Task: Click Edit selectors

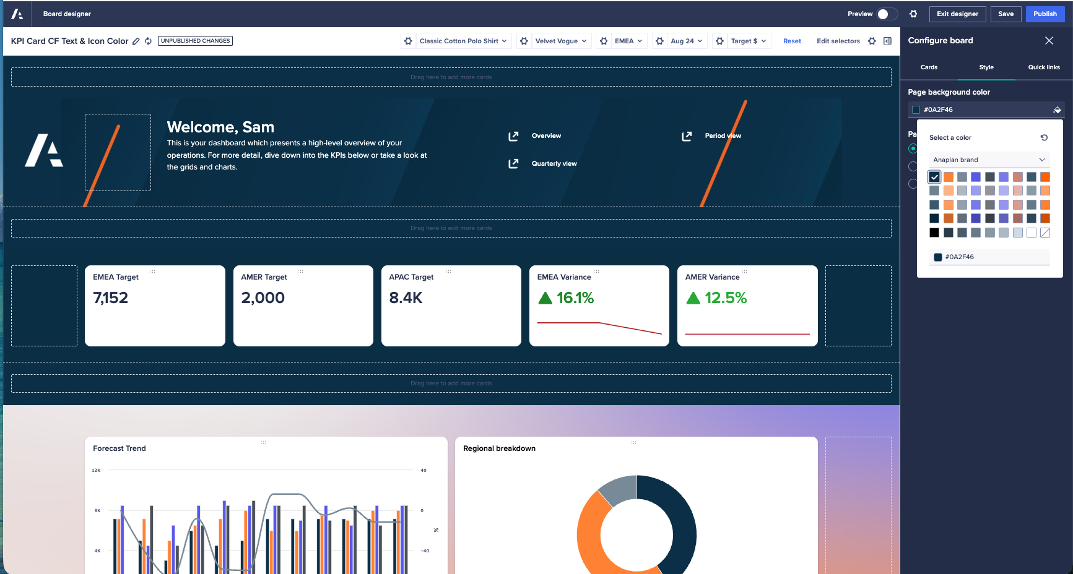Action: pos(838,41)
